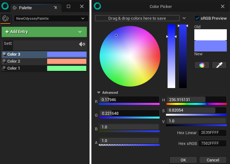This screenshot has width=230, height=164.
Task: Click the Add Entry button
Action: [44, 32]
